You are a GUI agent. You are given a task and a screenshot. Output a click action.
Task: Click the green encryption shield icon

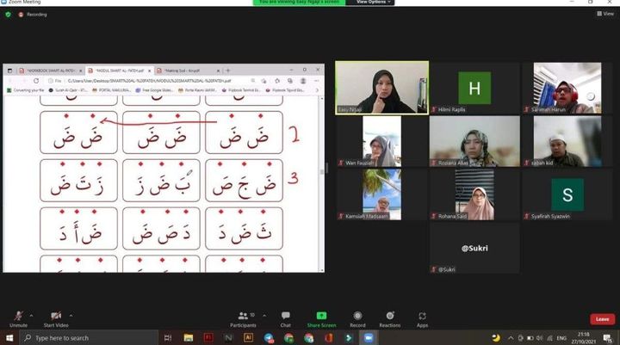pyautogui.click(x=8, y=15)
